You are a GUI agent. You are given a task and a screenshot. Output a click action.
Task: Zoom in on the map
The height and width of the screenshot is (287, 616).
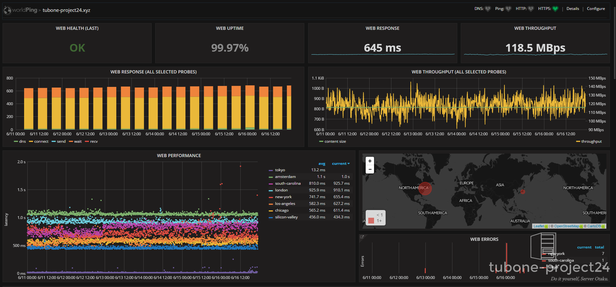(x=370, y=161)
